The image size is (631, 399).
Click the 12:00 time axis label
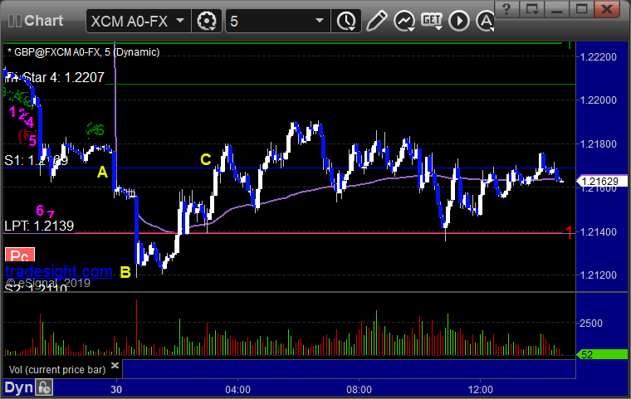481,389
